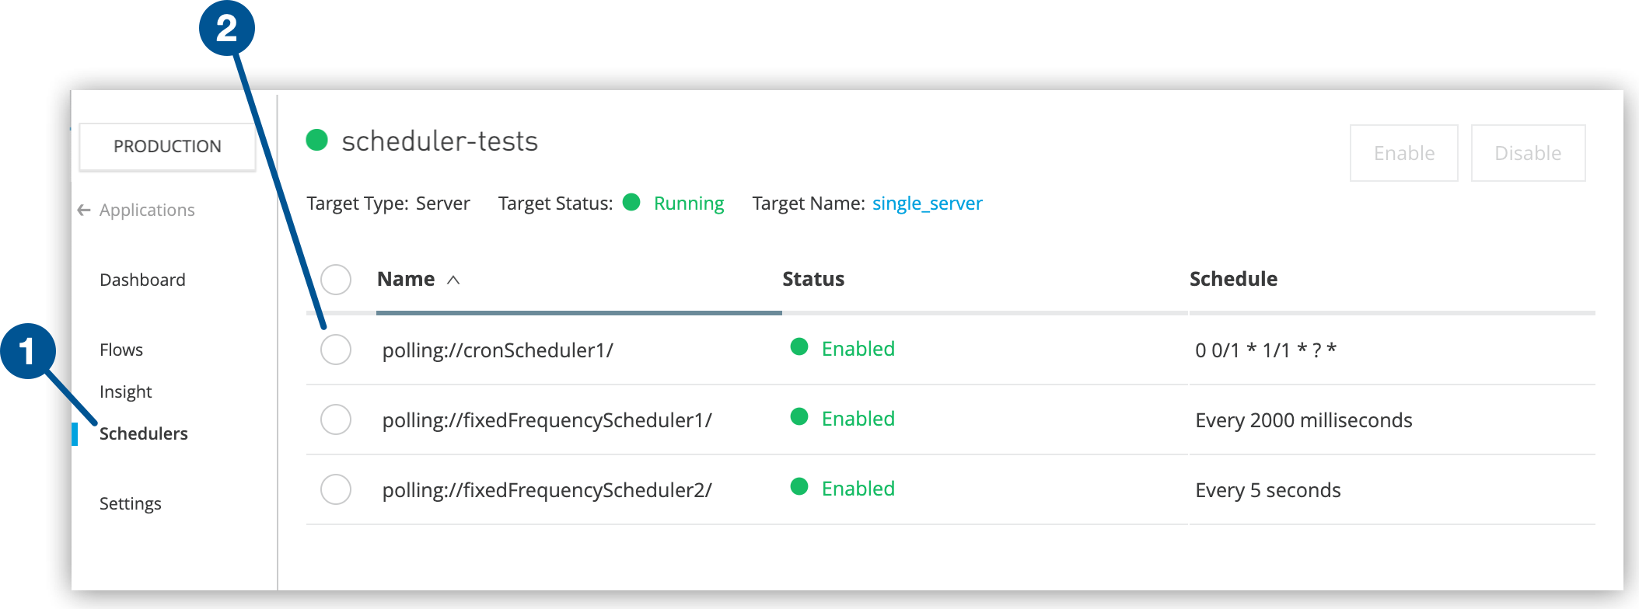1639x609 pixels.
Task: Click the Enabled status dot for fixedFrequencyScheduler1
Action: click(x=799, y=417)
